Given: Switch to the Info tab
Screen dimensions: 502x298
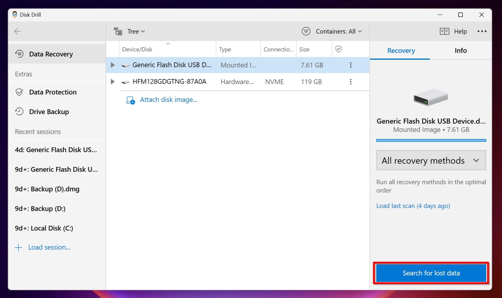Looking at the screenshot, I should click(460, 51).
